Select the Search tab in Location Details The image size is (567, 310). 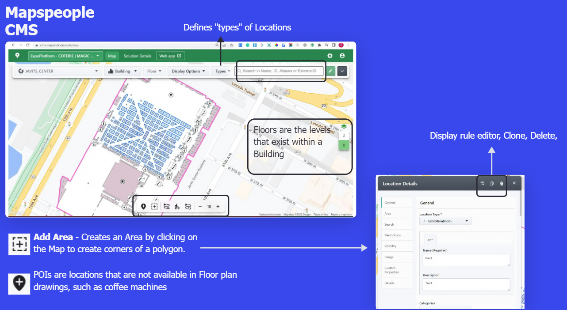pos(396,224)
